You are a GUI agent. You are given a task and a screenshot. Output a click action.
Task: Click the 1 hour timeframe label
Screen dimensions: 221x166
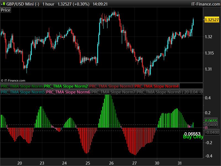click(48, 4)
